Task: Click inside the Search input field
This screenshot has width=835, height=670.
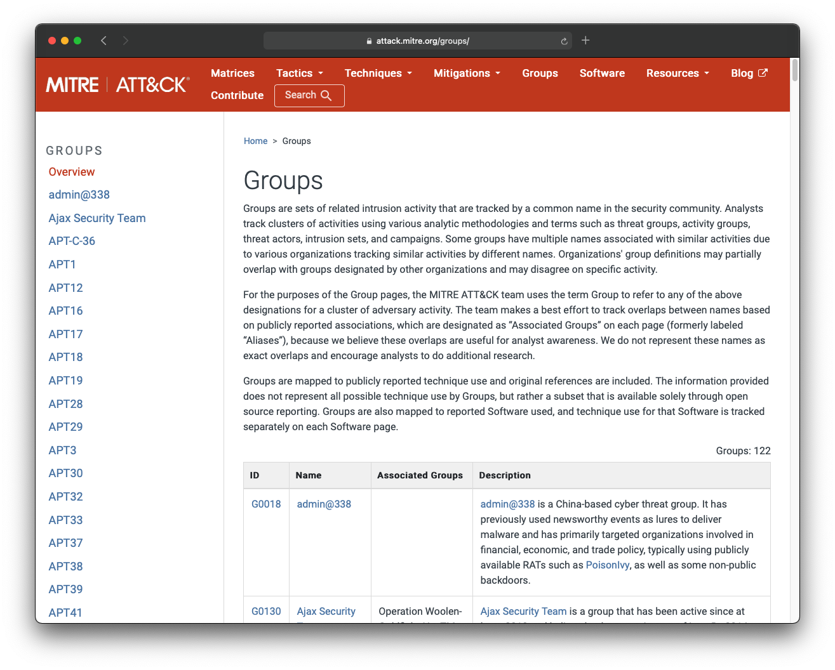Action: [x=302, y=95]
